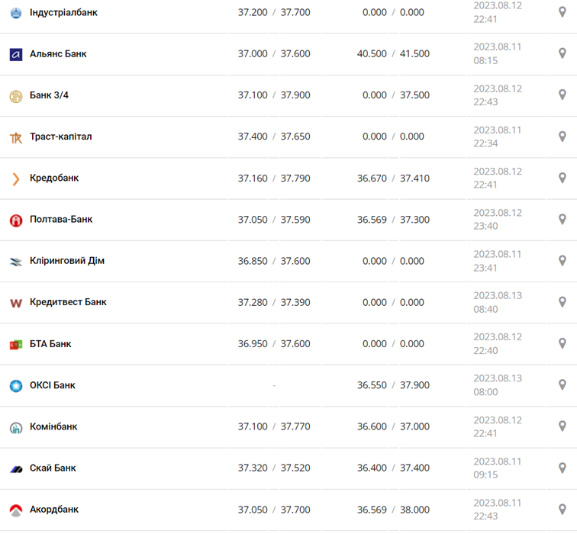Show Альянс Банк branch locations map pin
Screen dimensions: 577x534
click(x=562, y=54)
